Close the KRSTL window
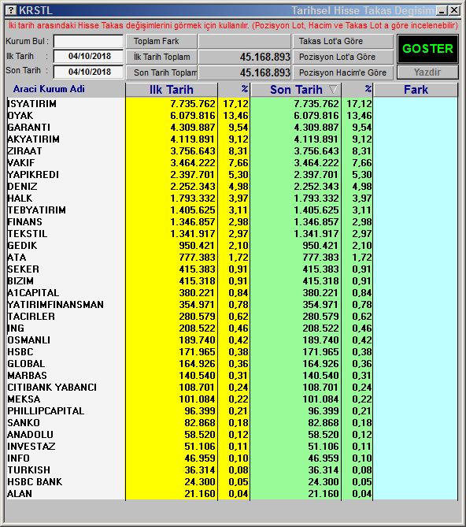 [454, 10]
